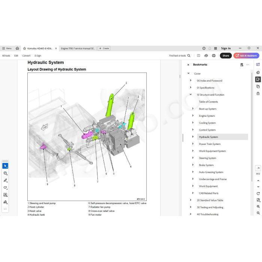Expand Engine System bookmark
This screenshot has width=262, height=262.
tap(193, 116)
